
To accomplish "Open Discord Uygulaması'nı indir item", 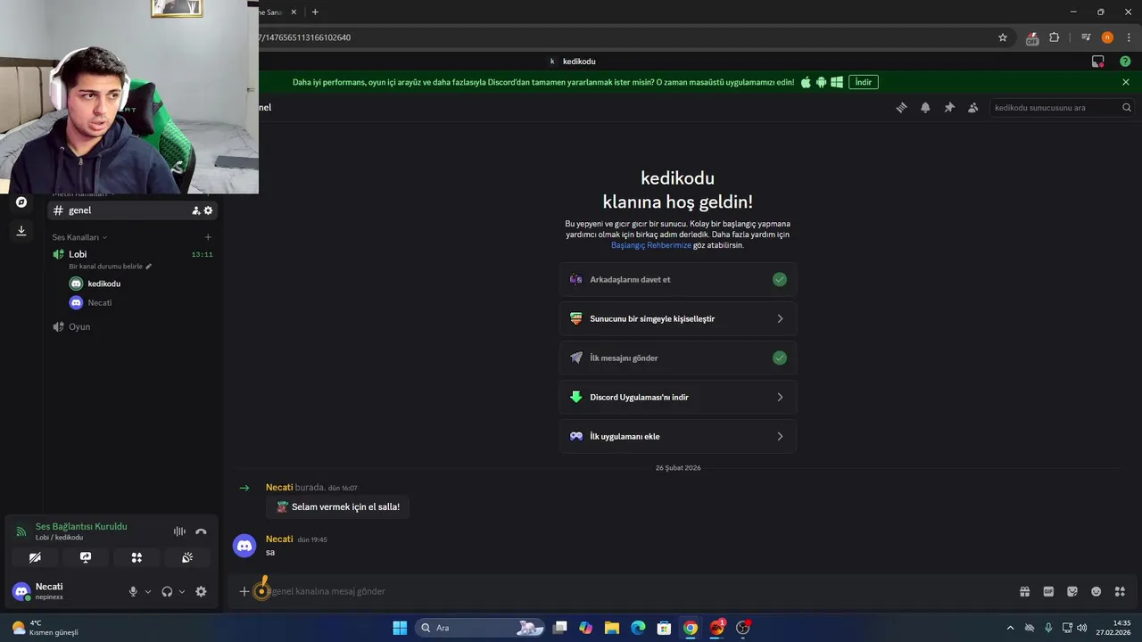I will 678,397.
